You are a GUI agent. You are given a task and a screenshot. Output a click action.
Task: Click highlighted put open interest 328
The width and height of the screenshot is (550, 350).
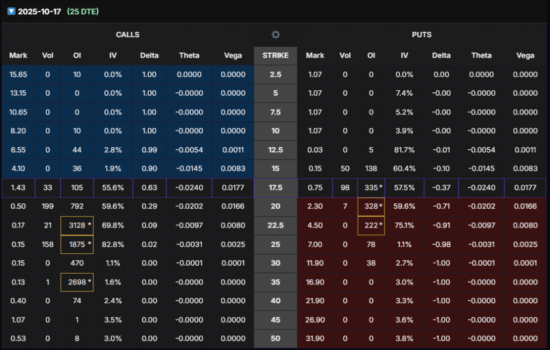click(x=371, y=207)
